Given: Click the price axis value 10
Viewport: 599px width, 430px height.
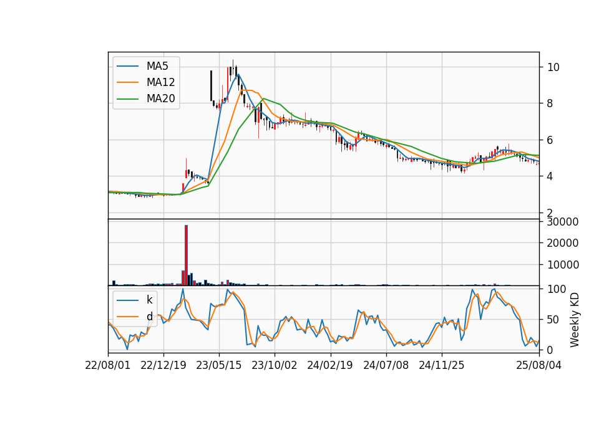Looking at the screenshot, I should coord(553,67).
